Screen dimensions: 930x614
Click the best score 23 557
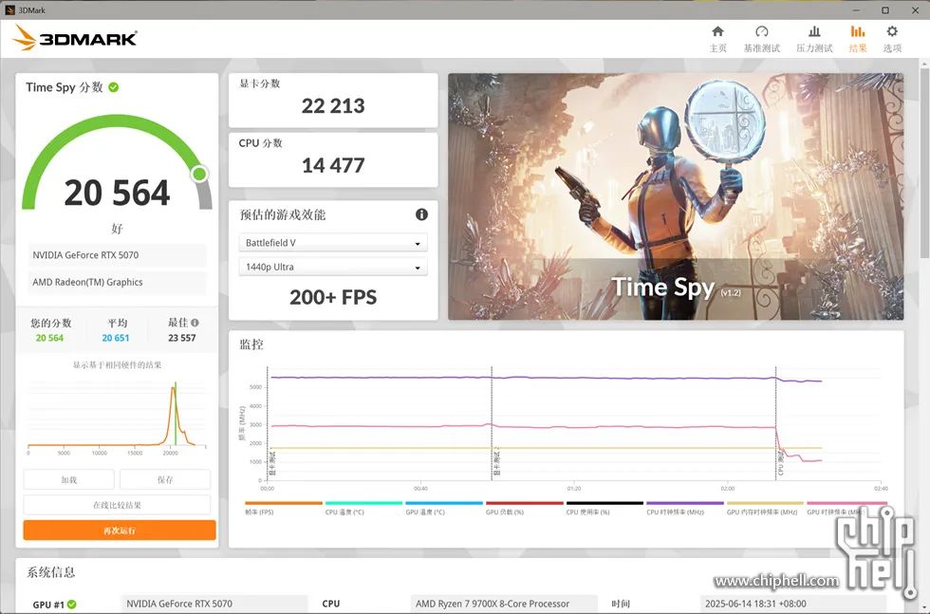pyautogui.click(x=181, y=338)
